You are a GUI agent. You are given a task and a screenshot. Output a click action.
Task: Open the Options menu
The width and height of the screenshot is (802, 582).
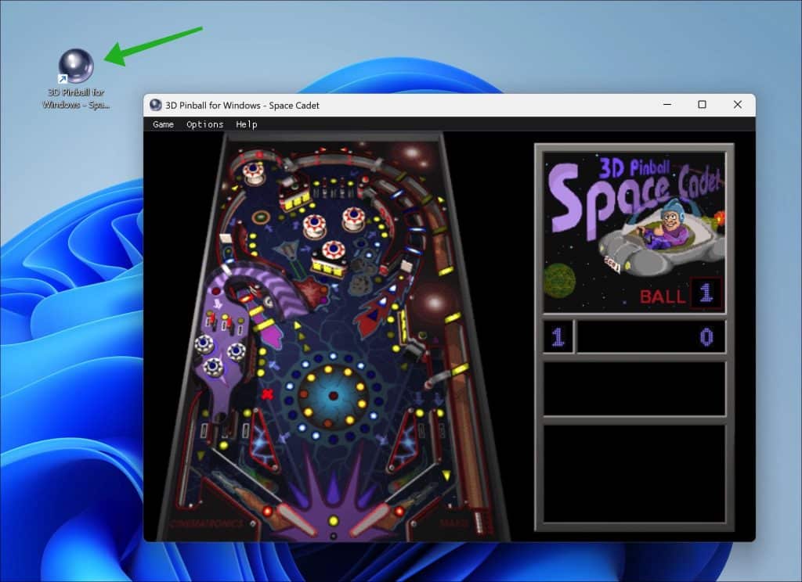[x=204, y=124]
